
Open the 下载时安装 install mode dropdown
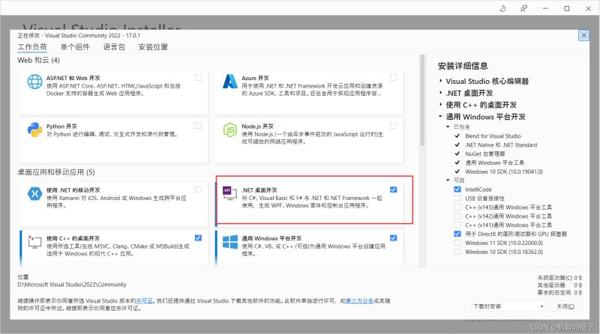pyautogui.click(x=508, y=306)
